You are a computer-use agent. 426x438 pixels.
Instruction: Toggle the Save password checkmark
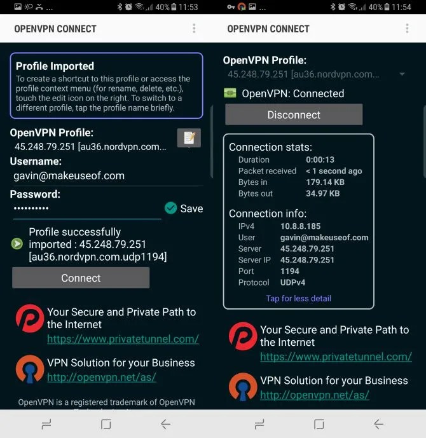coord(170,208)
